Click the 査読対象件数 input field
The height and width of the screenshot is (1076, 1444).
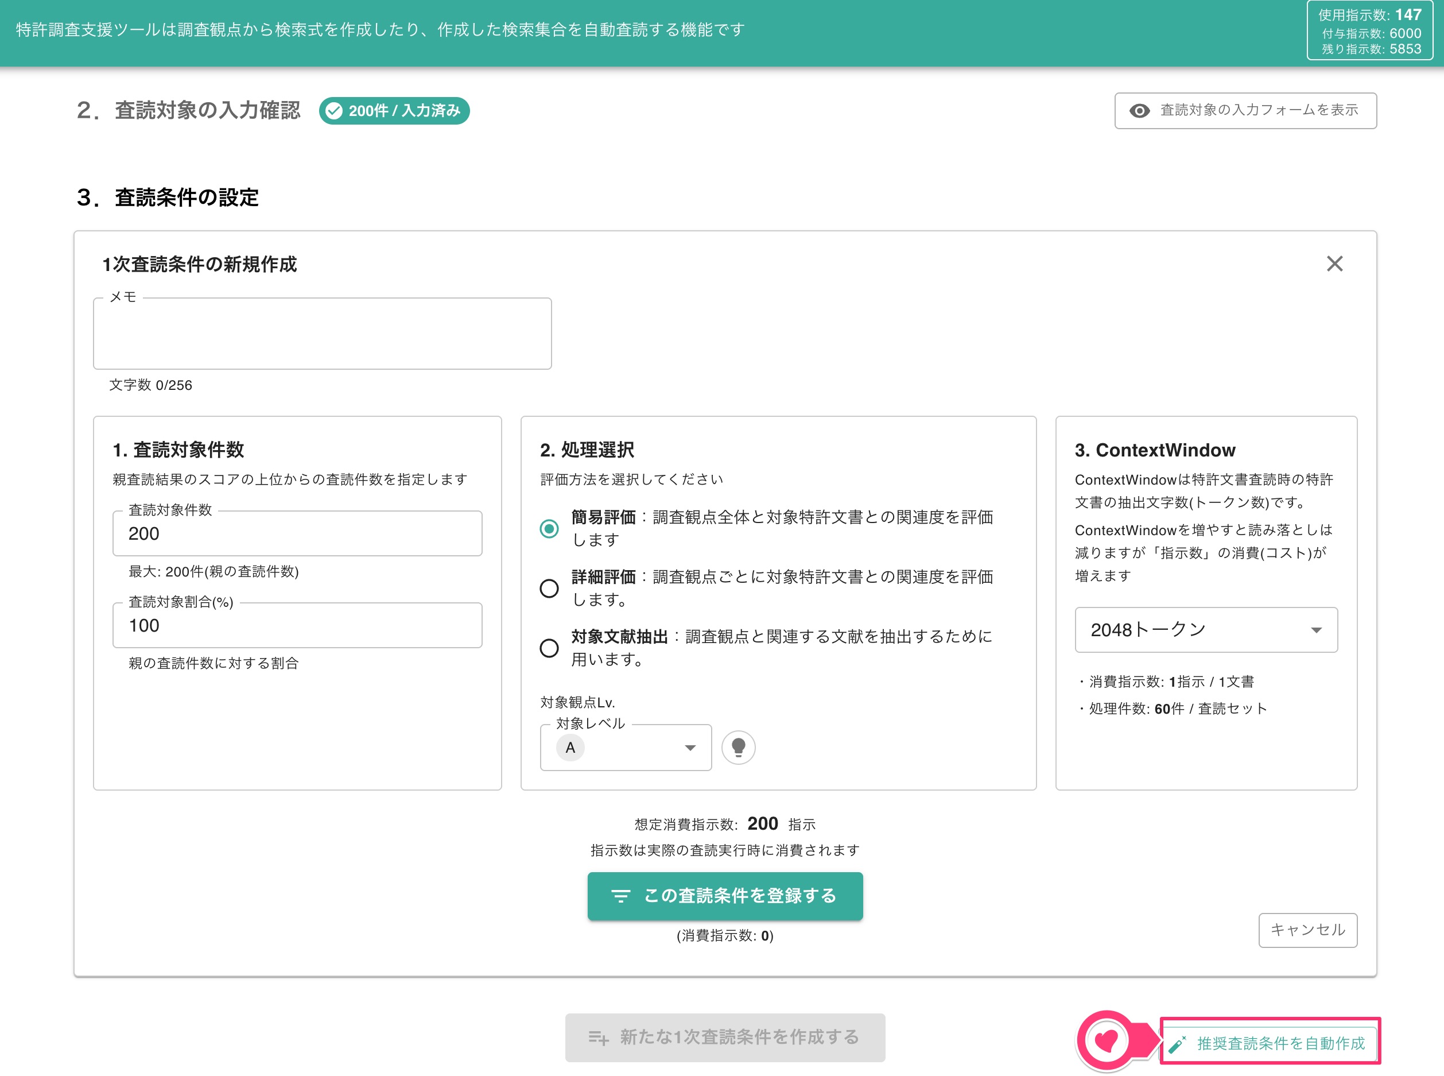pyautogui.click(x=297, y=533)
